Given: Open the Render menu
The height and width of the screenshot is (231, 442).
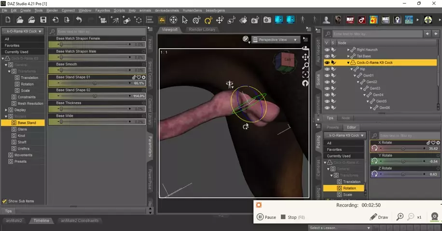Looking at the screenshot, I should (52, 10).
